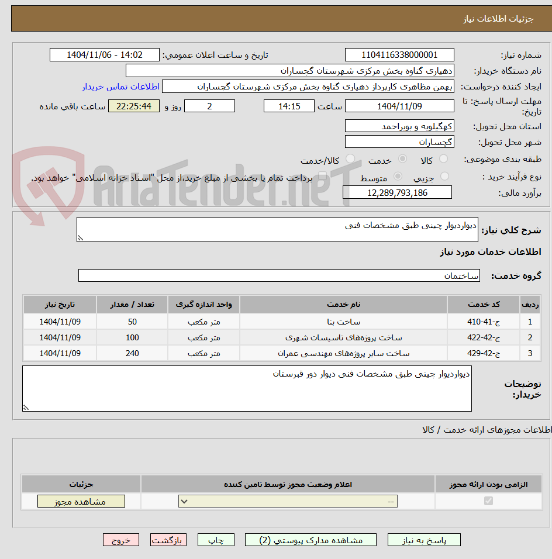
Task: Click the کد خدمت column header
Action: [483, 305]
